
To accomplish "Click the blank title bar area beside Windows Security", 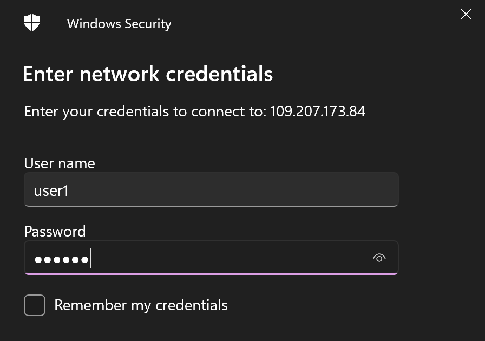I will (309, 23).
